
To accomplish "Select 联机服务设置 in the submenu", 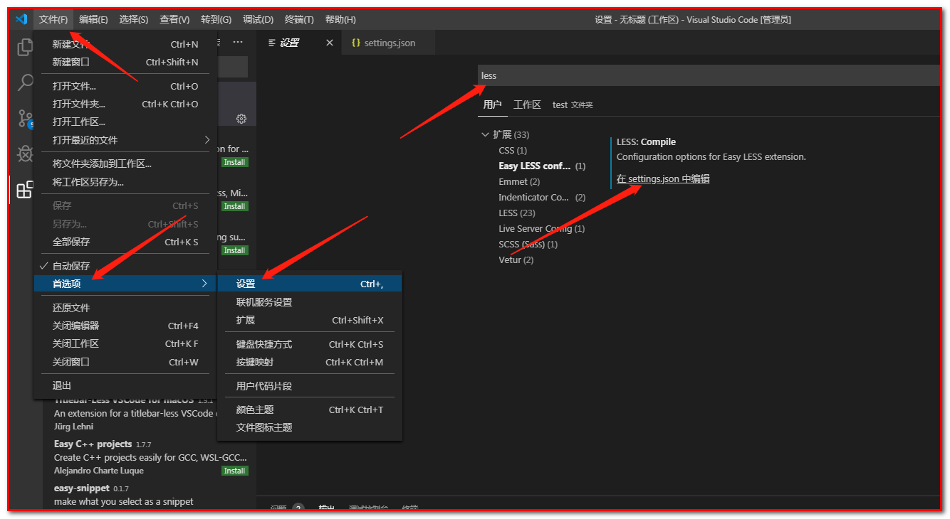I will pos(310,302).
